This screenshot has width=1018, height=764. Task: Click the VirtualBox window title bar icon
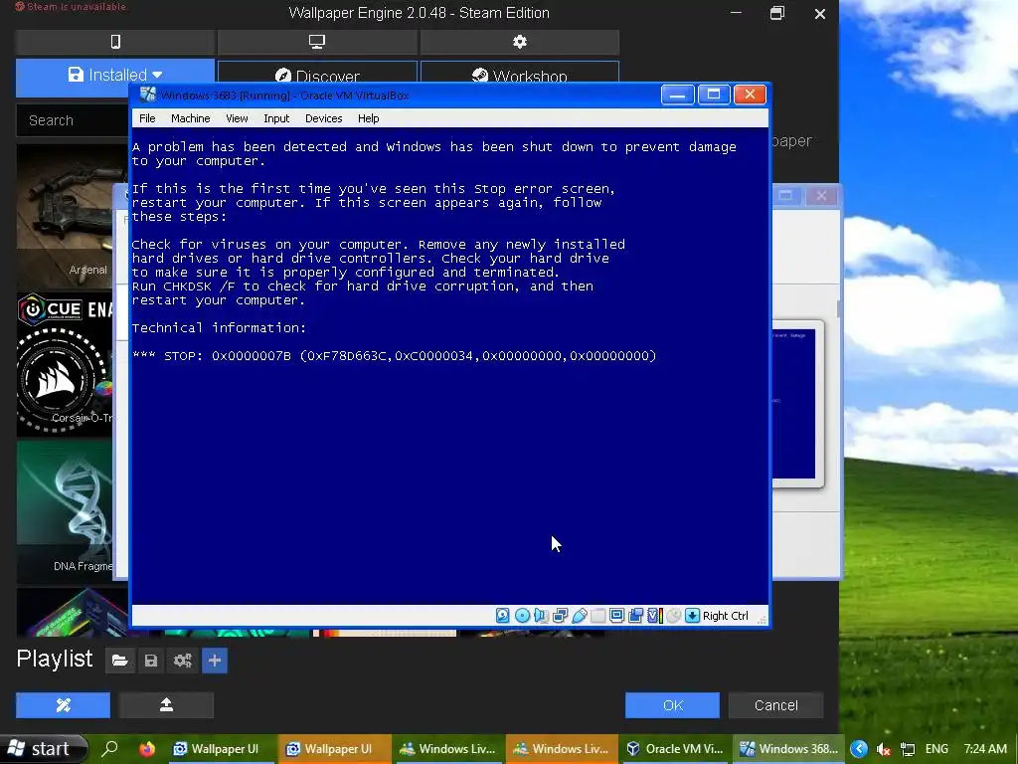pos(148,95)
